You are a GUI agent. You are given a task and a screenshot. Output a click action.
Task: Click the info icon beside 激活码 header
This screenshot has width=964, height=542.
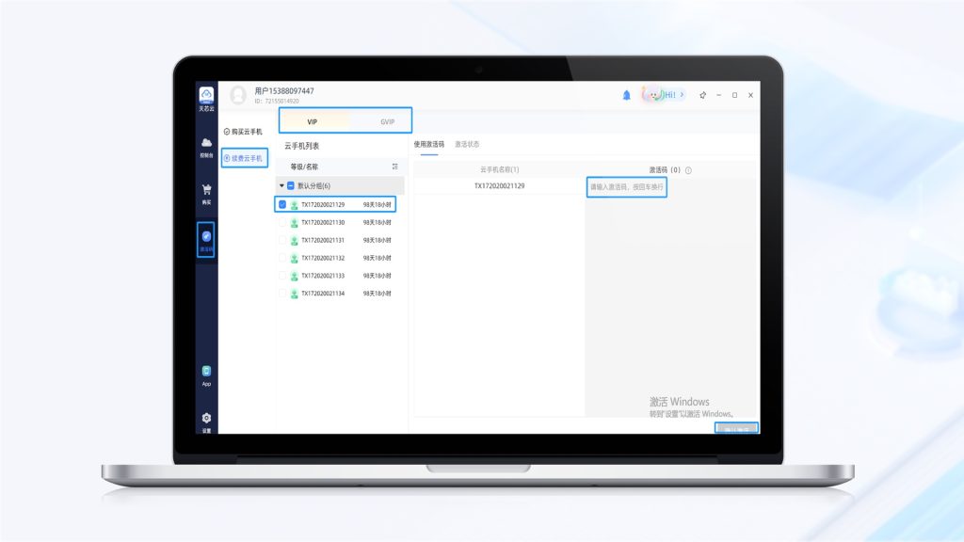[x=688, y=170]
